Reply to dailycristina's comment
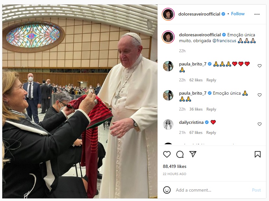This screenshot has width=269, height=201. point(211,133)
